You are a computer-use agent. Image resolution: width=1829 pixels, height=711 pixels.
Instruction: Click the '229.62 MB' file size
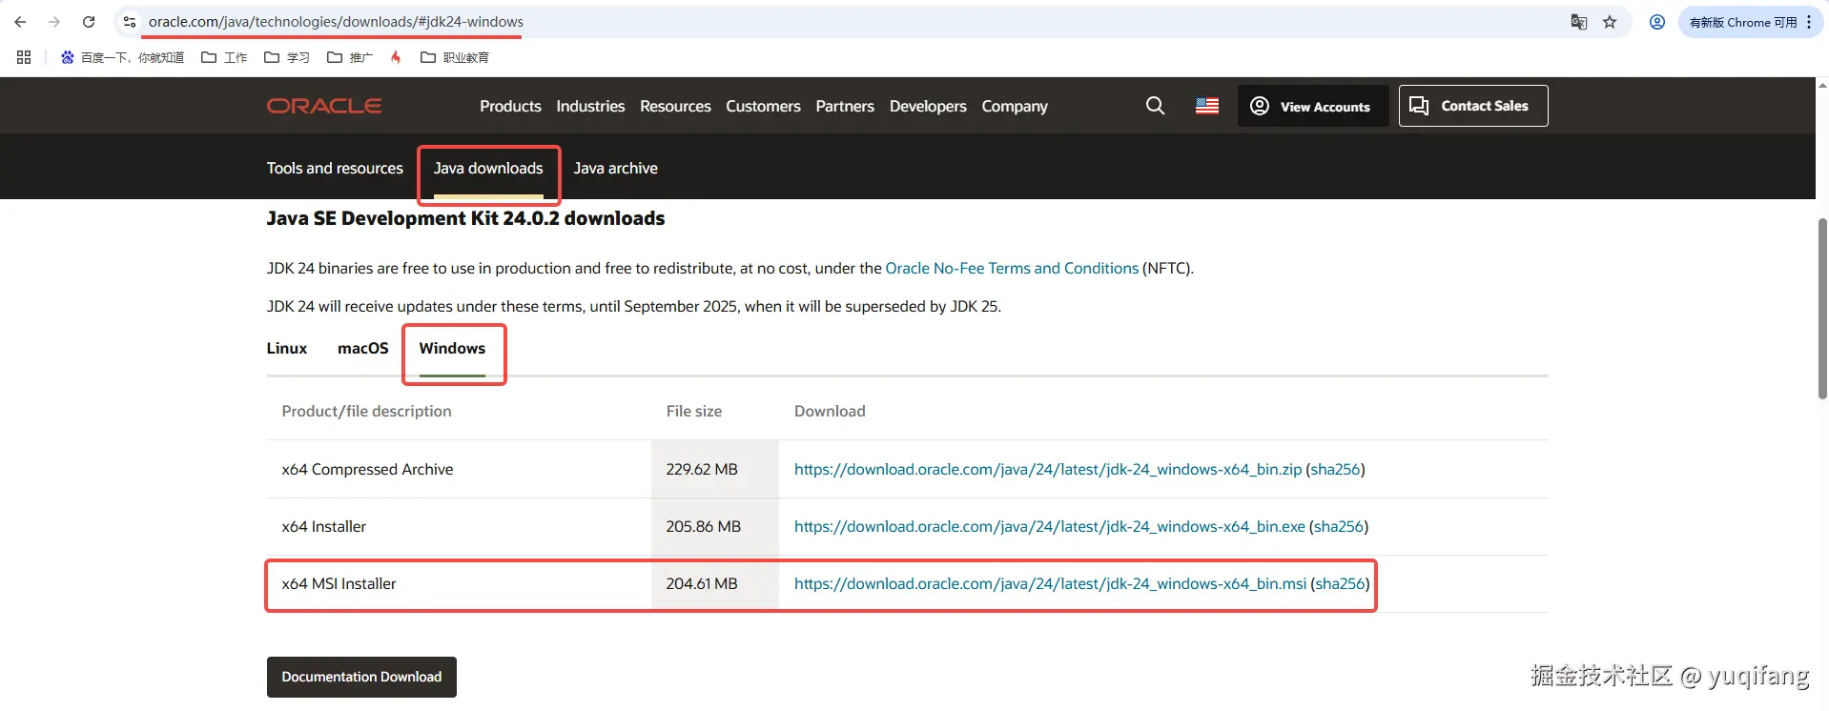[702, 469]
